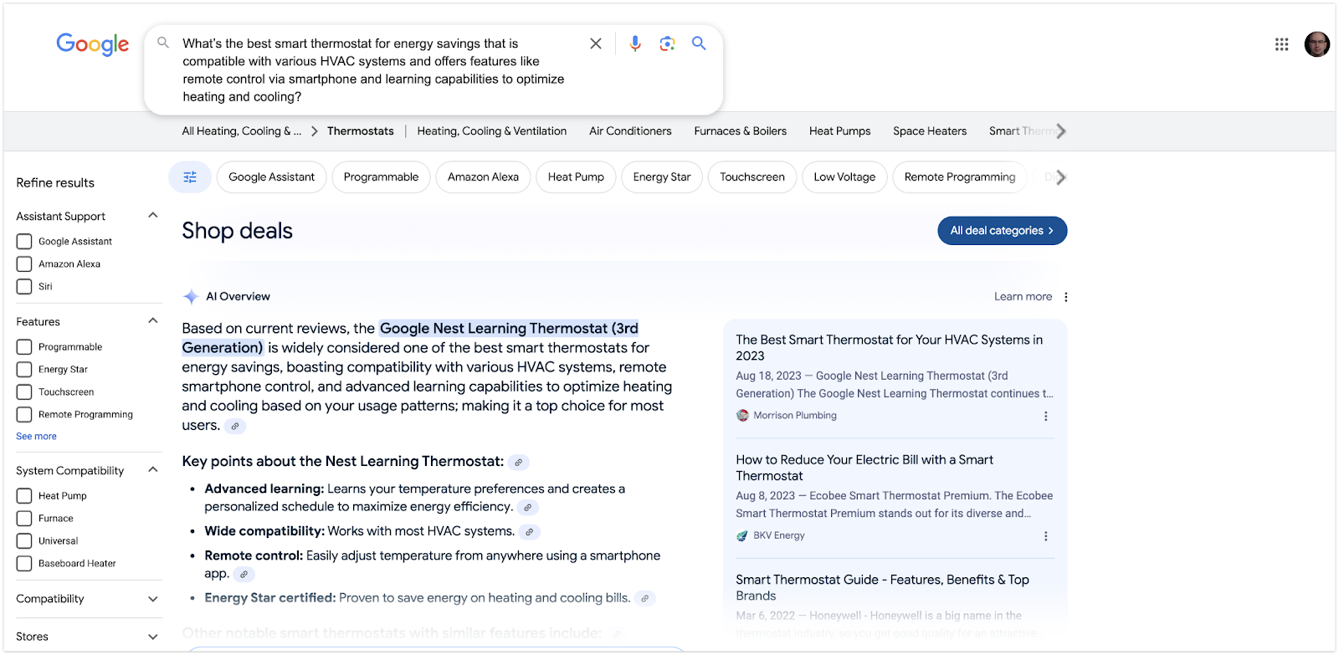Viewport: 1339px width, 655px height.
Task: Expand the Stores filter section
Action: tap(153, 637)
